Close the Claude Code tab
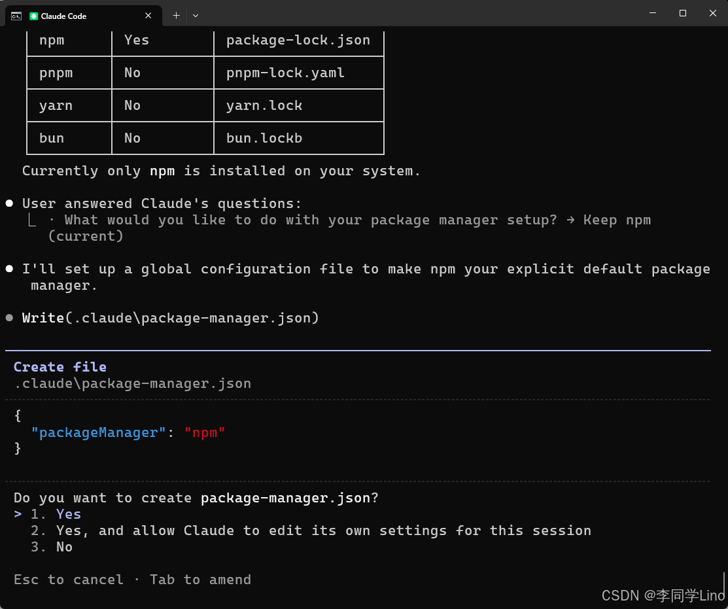Screen dimensions: 728x609 [x=148, y=16]
